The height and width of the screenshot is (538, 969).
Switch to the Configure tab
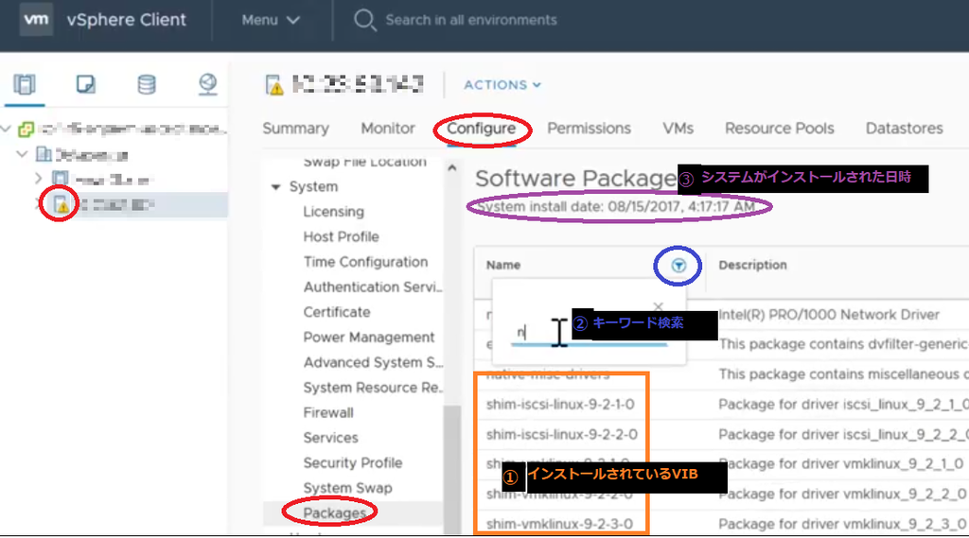pyautogui.click(x=482, y=129)
